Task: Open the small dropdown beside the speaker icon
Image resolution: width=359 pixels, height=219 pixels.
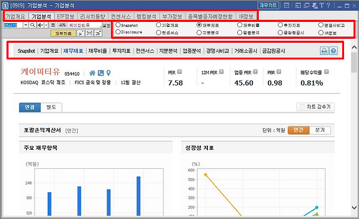Action: [x=46, y=25]
